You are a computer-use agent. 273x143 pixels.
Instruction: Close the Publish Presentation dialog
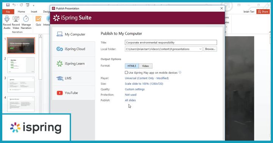point(221,8)
